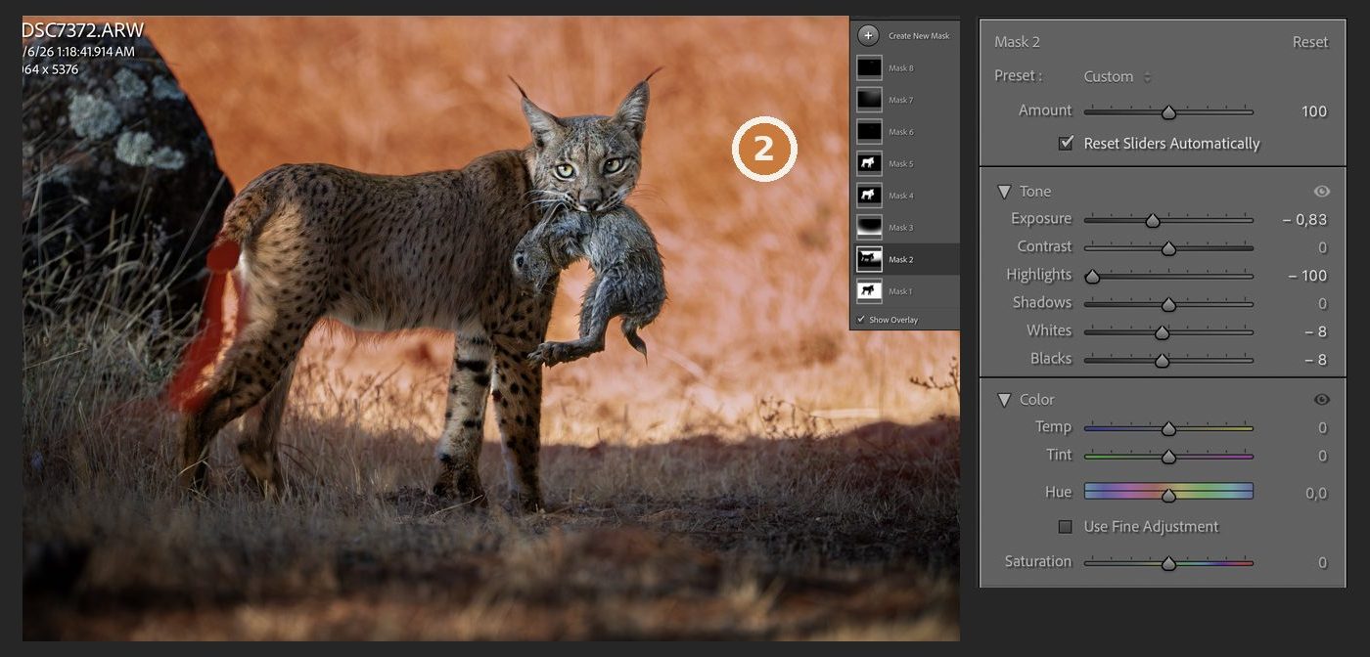The height and width of the screenshot is (657, 1370).
Task: Click the Saturation value field
Action: click(1322, 562)
